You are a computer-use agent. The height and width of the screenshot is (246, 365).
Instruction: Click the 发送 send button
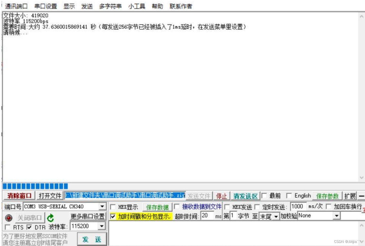[x=92, y=239]
